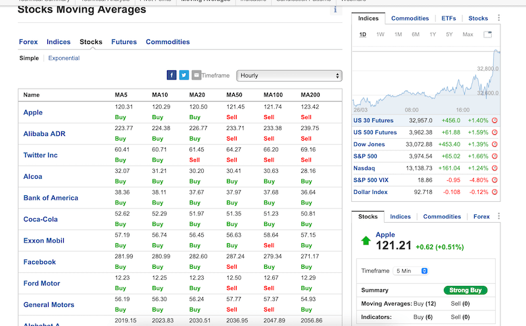Screen dimensions: 526x326
Task: Click clock icon beside Dow Jones row
Action: pyautogui.click(x=494, y=144)
